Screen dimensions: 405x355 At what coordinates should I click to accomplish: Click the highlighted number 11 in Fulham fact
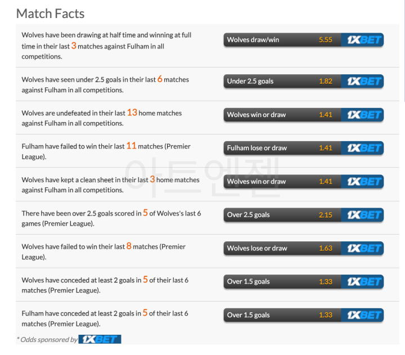[131, 146]
